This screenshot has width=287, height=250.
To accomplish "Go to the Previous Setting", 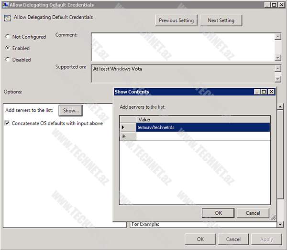I will tap(176, 21).
